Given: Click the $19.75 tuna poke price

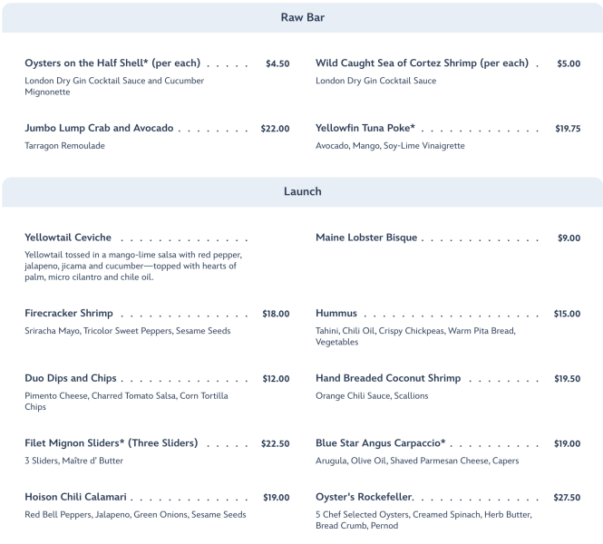Looking at the screenshot, I should pos(568,129).
